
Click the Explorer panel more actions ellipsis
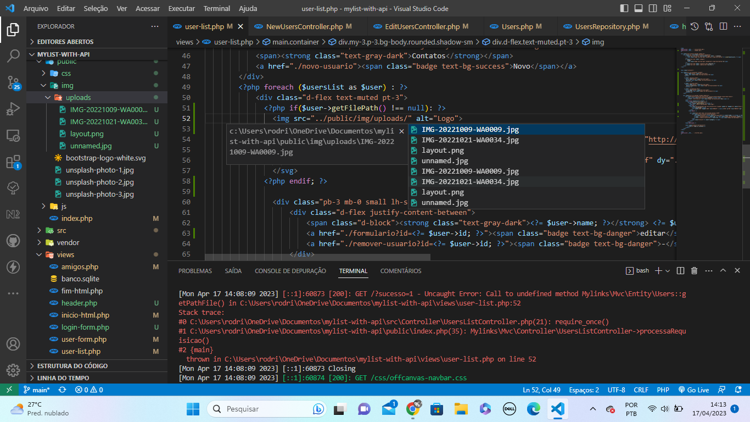coord(155,26)
